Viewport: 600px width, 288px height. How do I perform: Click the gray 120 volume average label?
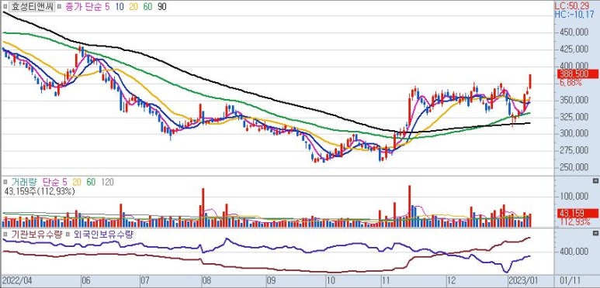pyautogui.click(x=107, y=183)
